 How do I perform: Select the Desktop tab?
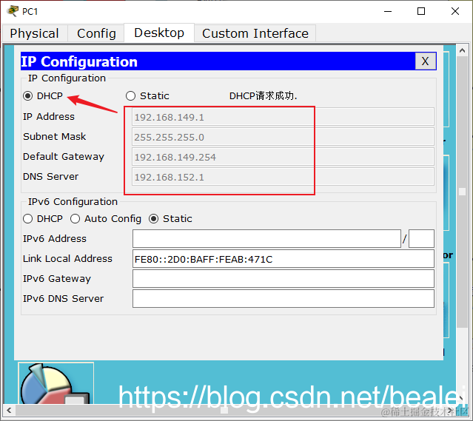pyautogui.click(x=159, y=33)
